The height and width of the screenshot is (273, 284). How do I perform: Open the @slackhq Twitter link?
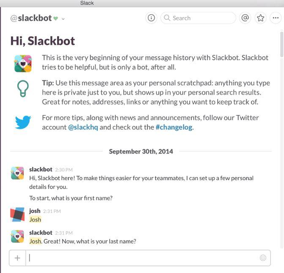(83, 127)
